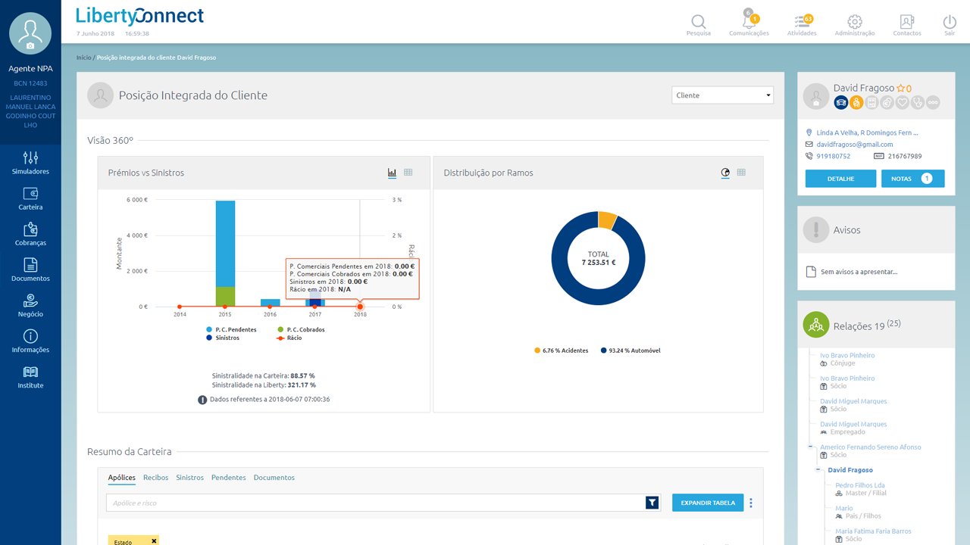
Task: Click the LibertyConnect logo
Action: point(140,15)
